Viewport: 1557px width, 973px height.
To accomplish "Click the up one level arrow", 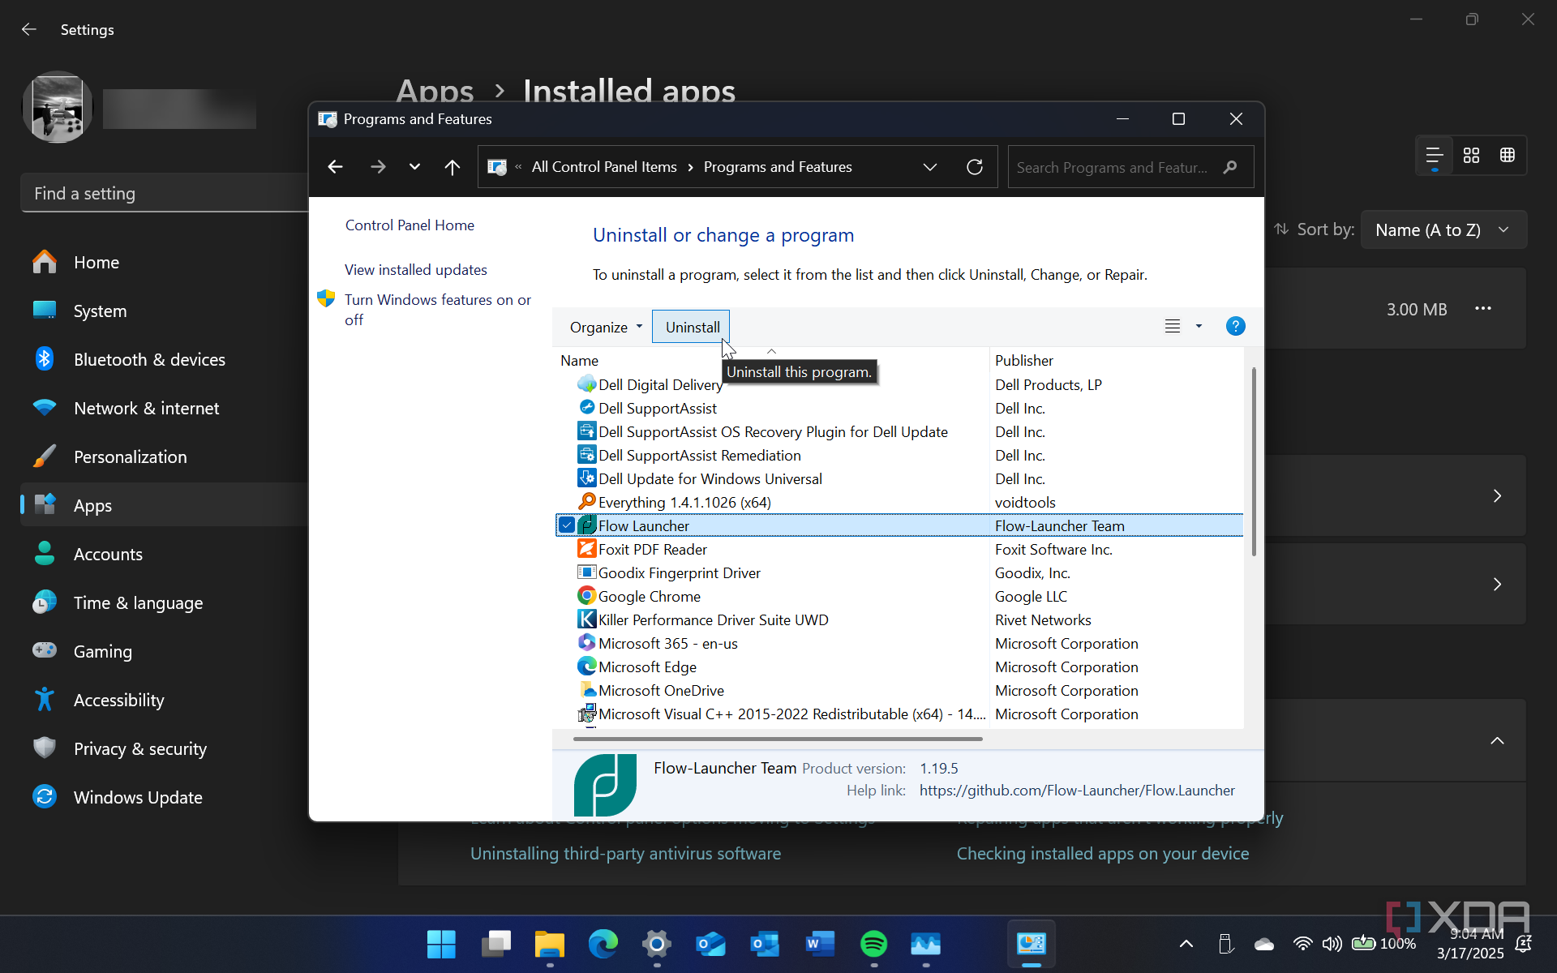I will 452,167.
